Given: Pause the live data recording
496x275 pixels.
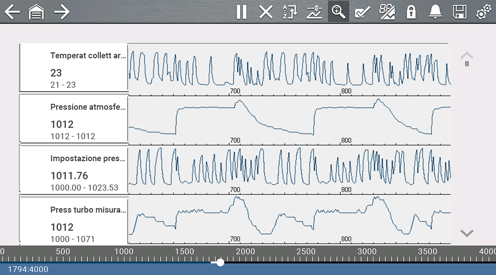Looking at the screenshot, I should pyautogui.click(x=241, y=12).
